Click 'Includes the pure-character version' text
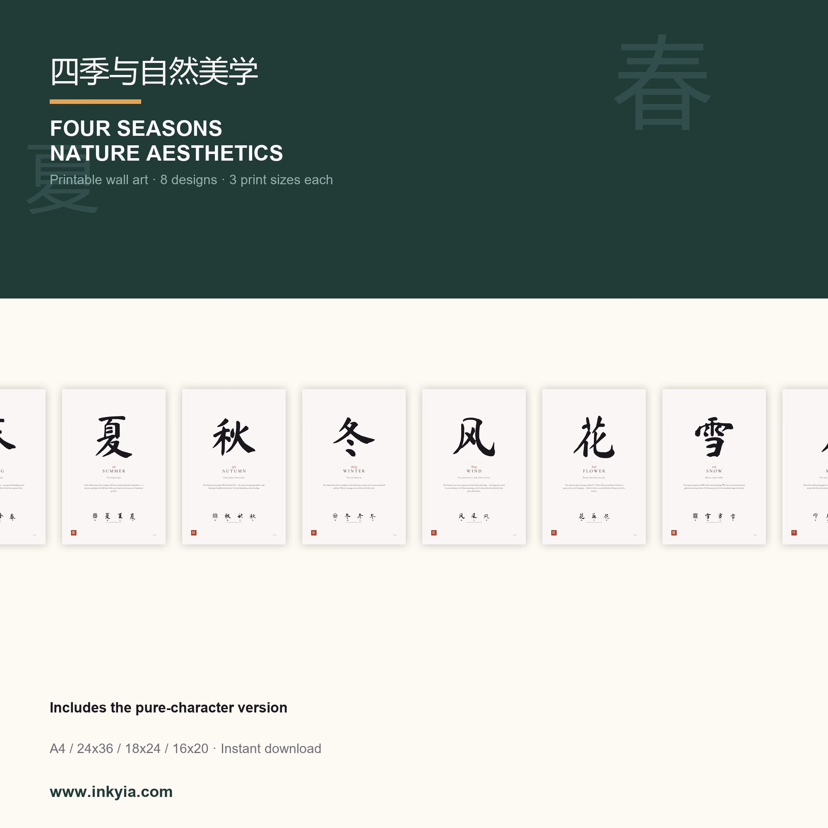 [168, 708]
